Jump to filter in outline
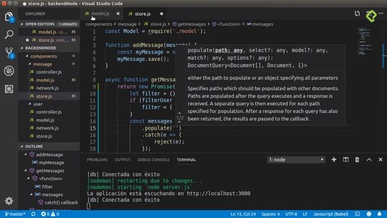Viewport: 387px width, 218px height. [x=47, y=187]
